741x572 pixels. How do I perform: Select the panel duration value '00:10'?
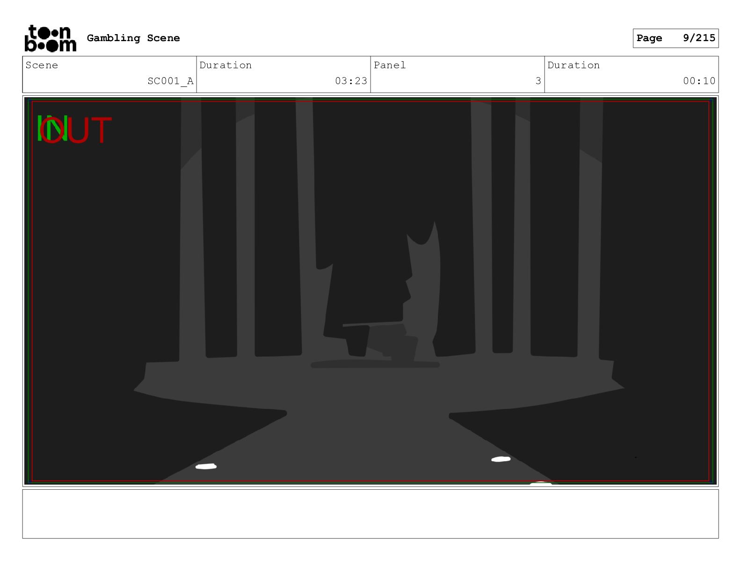(699, 81)
